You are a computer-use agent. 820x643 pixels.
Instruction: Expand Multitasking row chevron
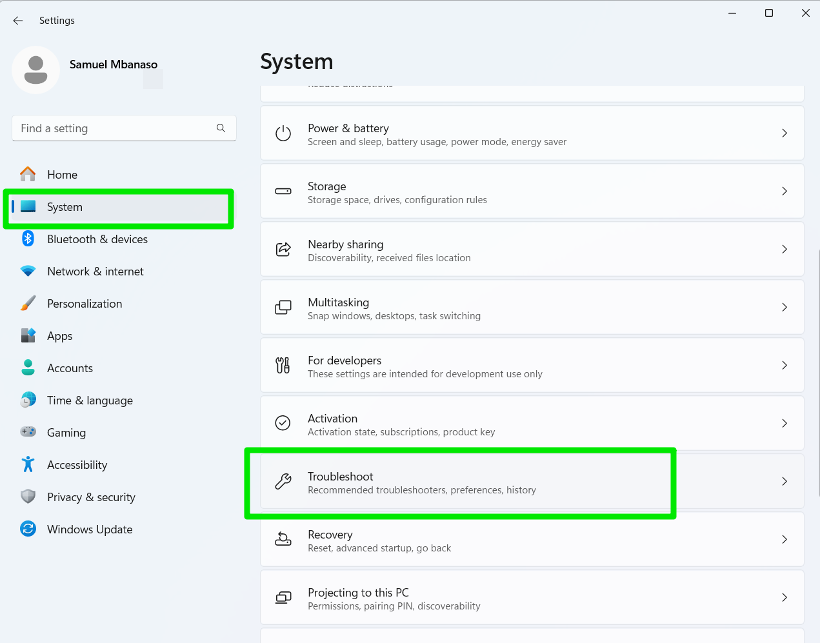(x=785, y=307)
